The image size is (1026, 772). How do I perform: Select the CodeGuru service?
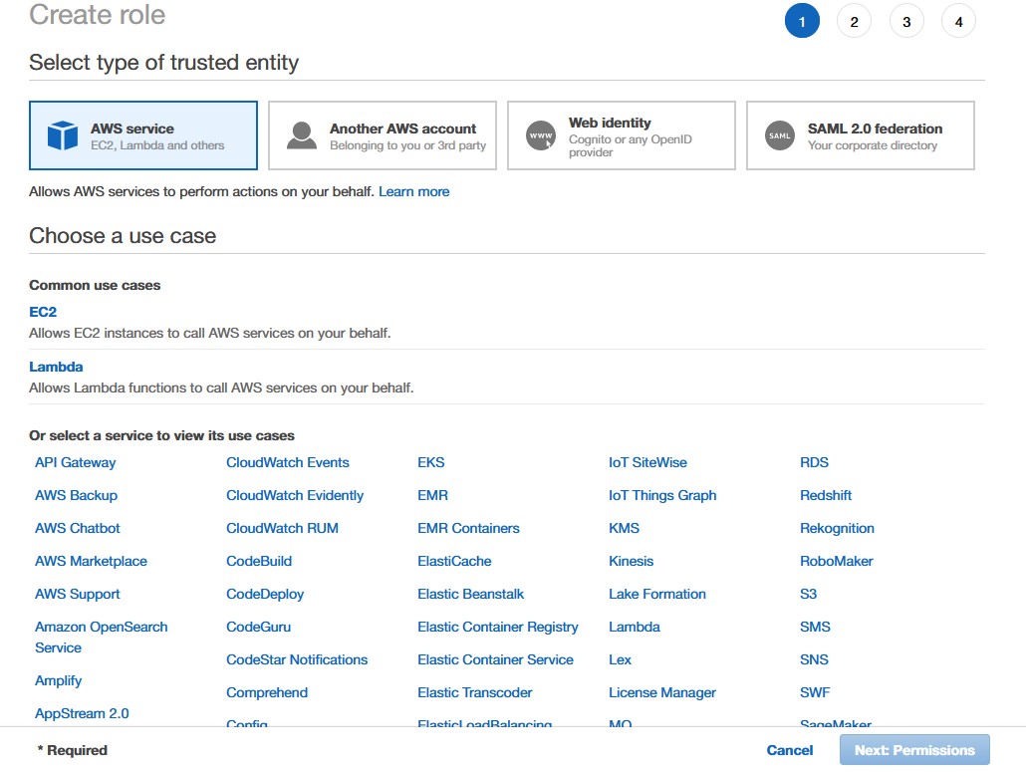(x=258, y=627)
